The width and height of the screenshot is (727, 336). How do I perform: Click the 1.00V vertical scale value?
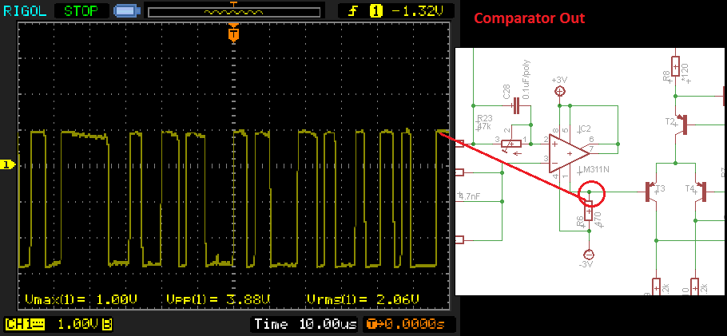pyautogui.click(x=79, y=324)
